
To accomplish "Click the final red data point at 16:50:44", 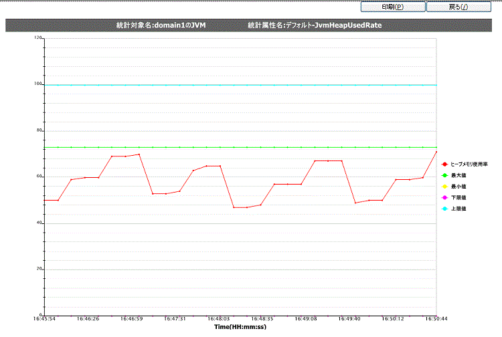I will [x=436, y=152].
